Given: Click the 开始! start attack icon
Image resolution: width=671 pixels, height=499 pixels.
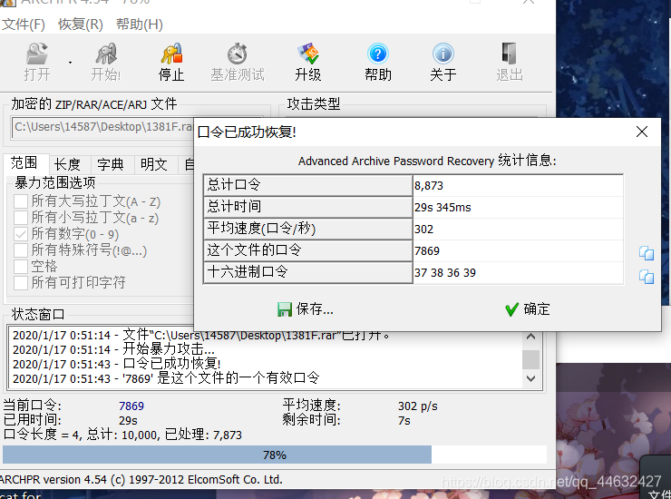Looking at the screenshot, I should pyautogui.click(x=106, y=62).
